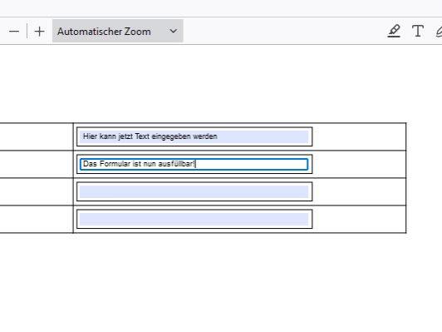Click the blank page area above the table
The width and height of the screenshot is (442, 332).
tap(221, 83)
